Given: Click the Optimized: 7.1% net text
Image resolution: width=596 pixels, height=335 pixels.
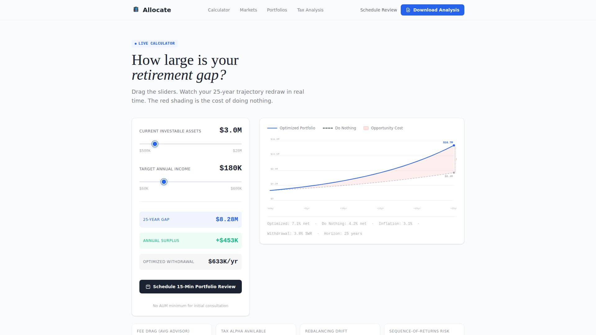Looking at the screenshot, I should pos(288,224).
